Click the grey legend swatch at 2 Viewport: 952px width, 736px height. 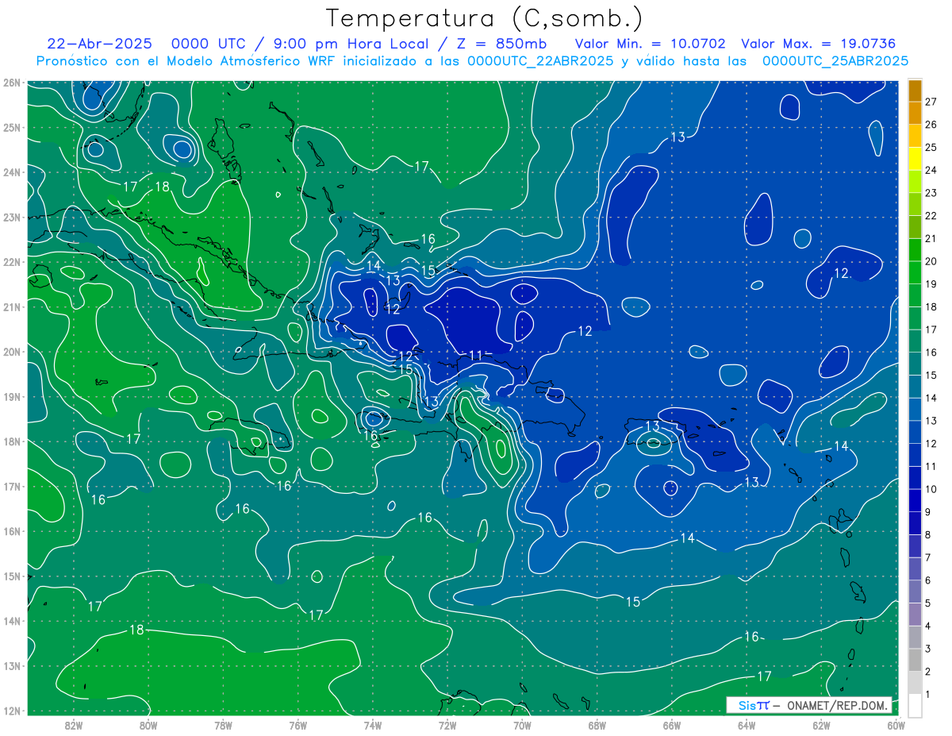coord(915,660)
